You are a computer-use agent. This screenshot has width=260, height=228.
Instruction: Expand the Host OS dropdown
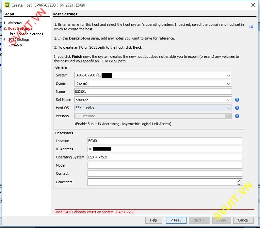coord(229,108)
